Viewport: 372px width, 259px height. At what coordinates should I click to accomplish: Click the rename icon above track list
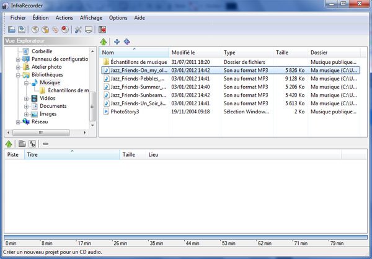click(x=32, y=144)
